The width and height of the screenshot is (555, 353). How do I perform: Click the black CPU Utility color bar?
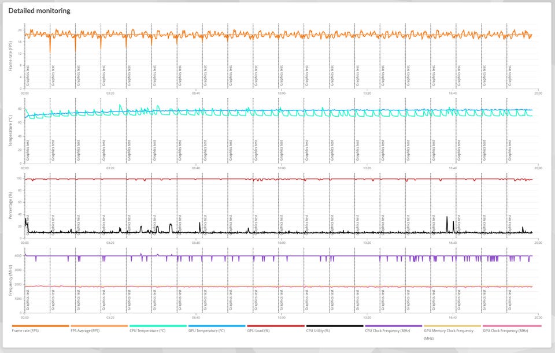335,326
